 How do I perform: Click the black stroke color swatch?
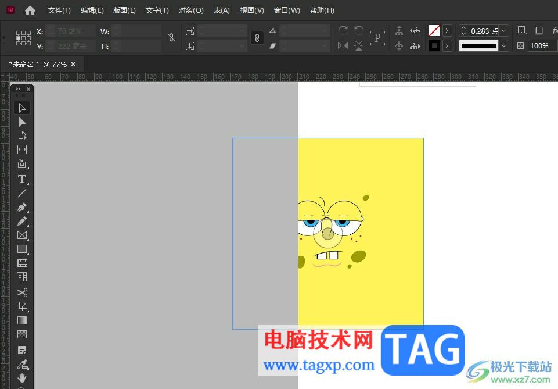(434, 46)
